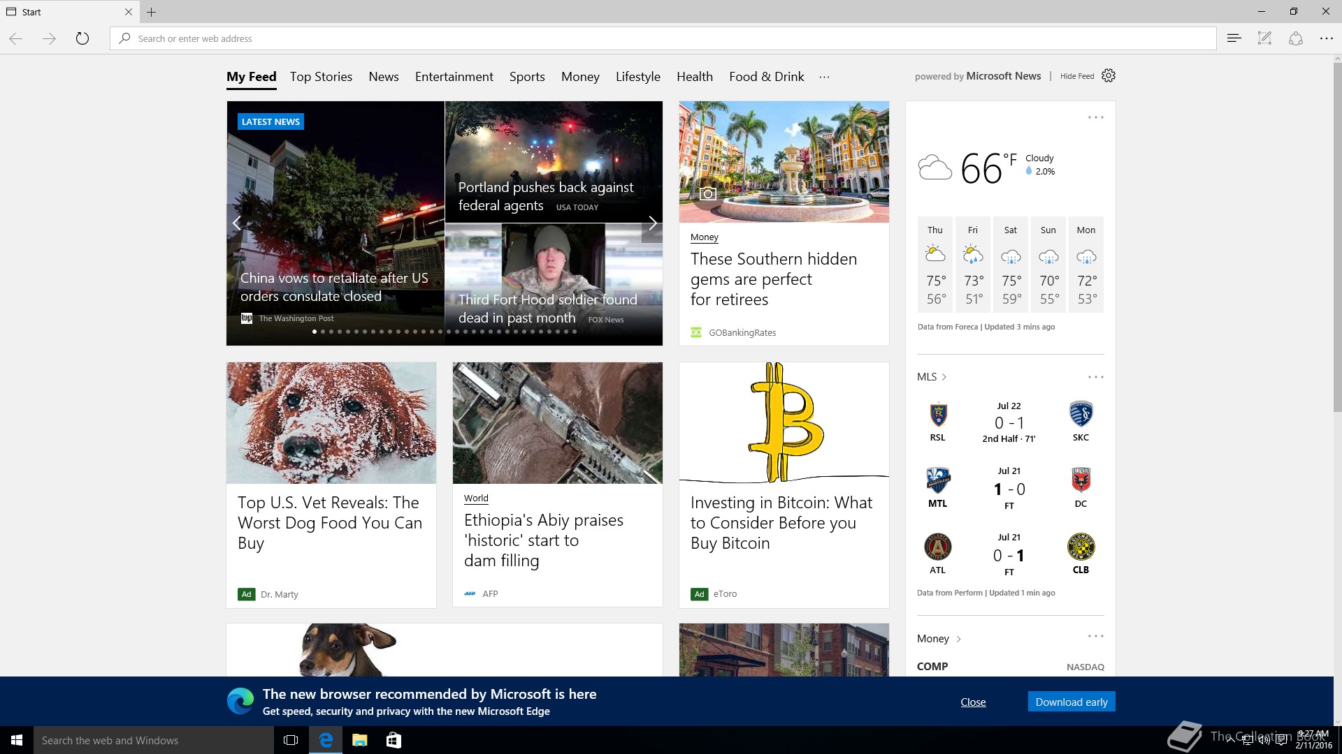The image size is (1342, 754).
Task: Open Ethiopia's Abiy dam filling article
Action: point(544,540)
